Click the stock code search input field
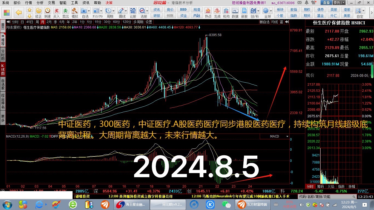374x210 pixels. pos(327,197)
